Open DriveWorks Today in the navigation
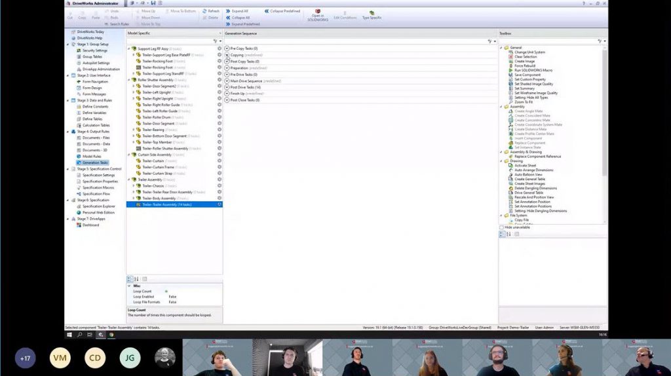 [x=90, y=31]
